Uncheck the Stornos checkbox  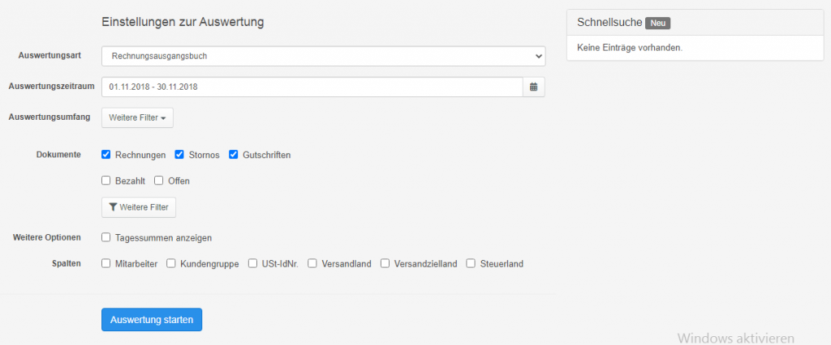179,155
